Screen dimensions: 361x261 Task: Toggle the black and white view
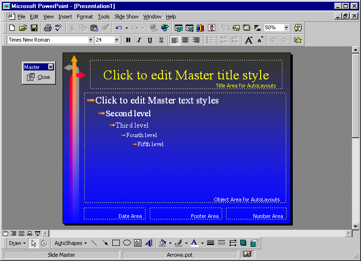257,28
